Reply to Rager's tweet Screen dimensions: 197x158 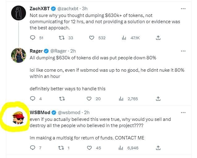pos(33,99)
